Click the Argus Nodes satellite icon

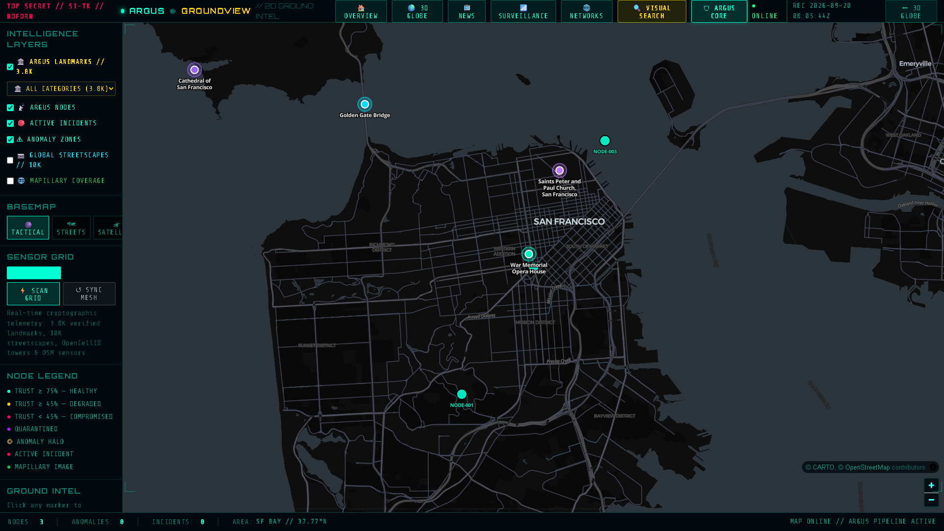click(x=22, y=108)
